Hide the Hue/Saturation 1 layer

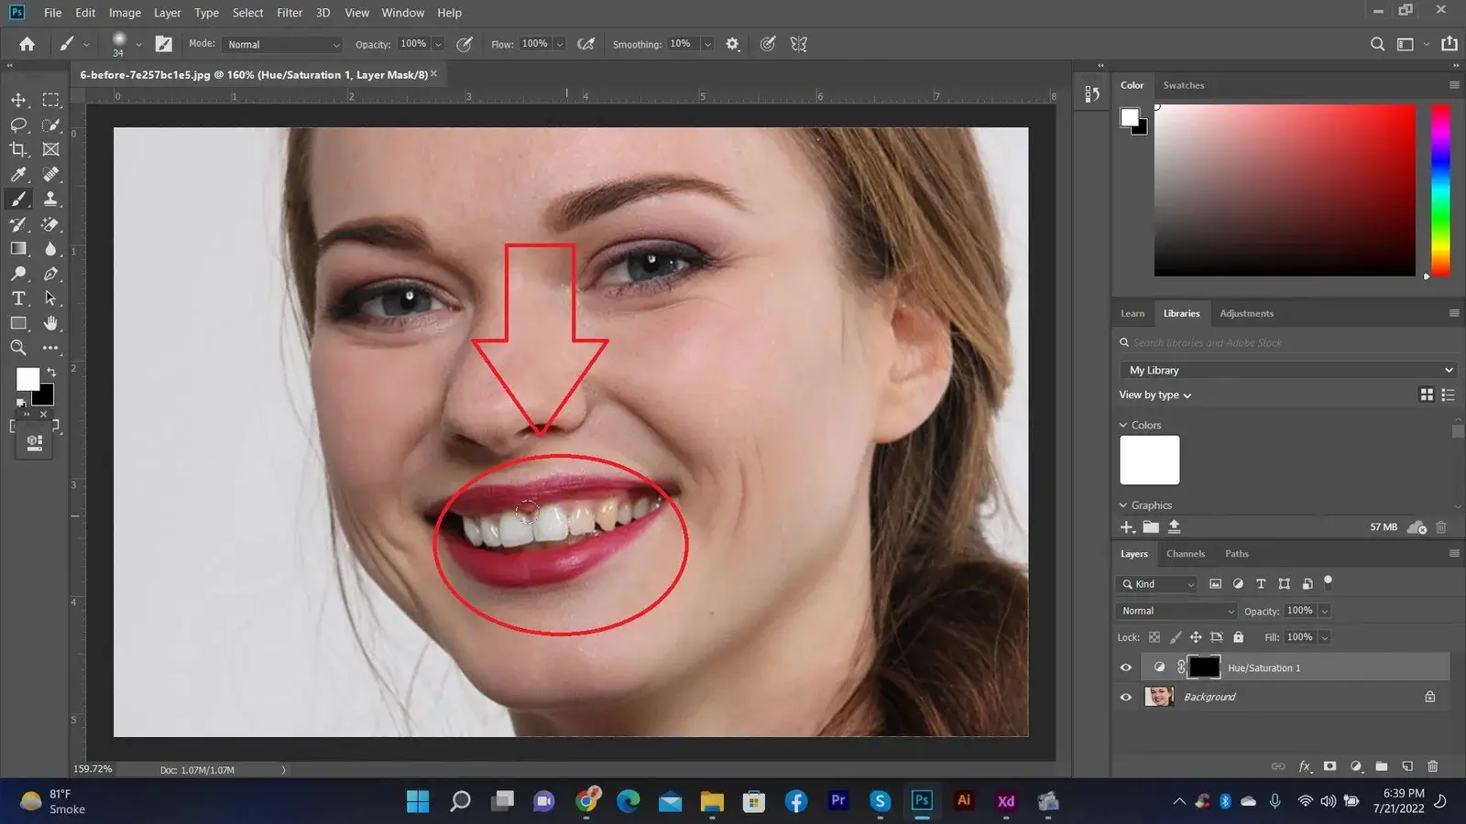click(x=1126, y=667)
